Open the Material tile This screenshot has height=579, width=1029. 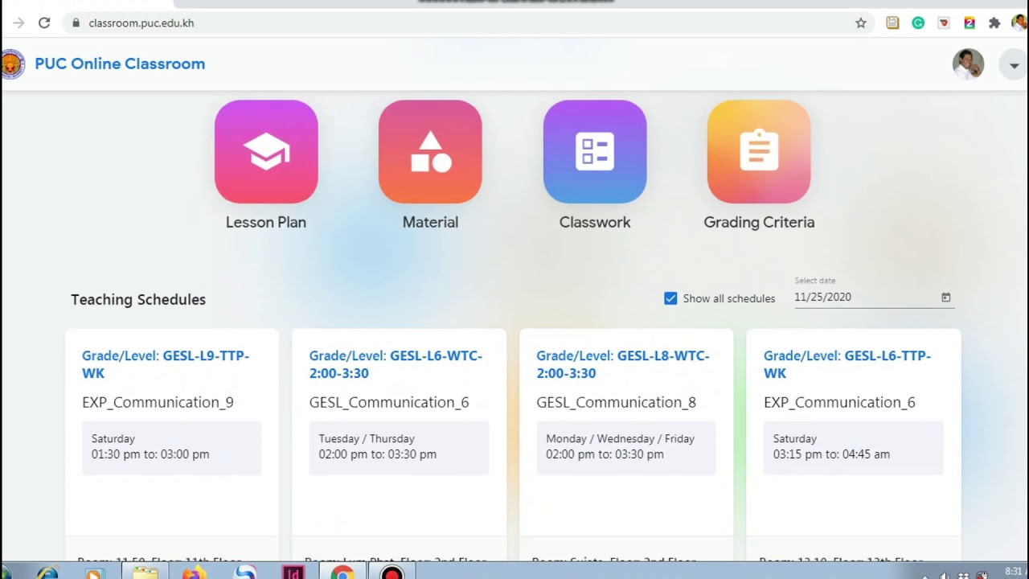pos(430,151)
